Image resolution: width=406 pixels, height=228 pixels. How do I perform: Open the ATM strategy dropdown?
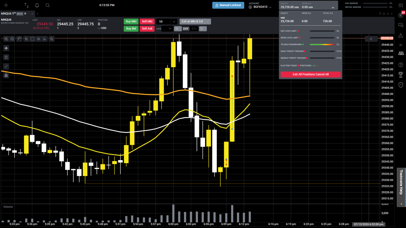coord(167,29)
